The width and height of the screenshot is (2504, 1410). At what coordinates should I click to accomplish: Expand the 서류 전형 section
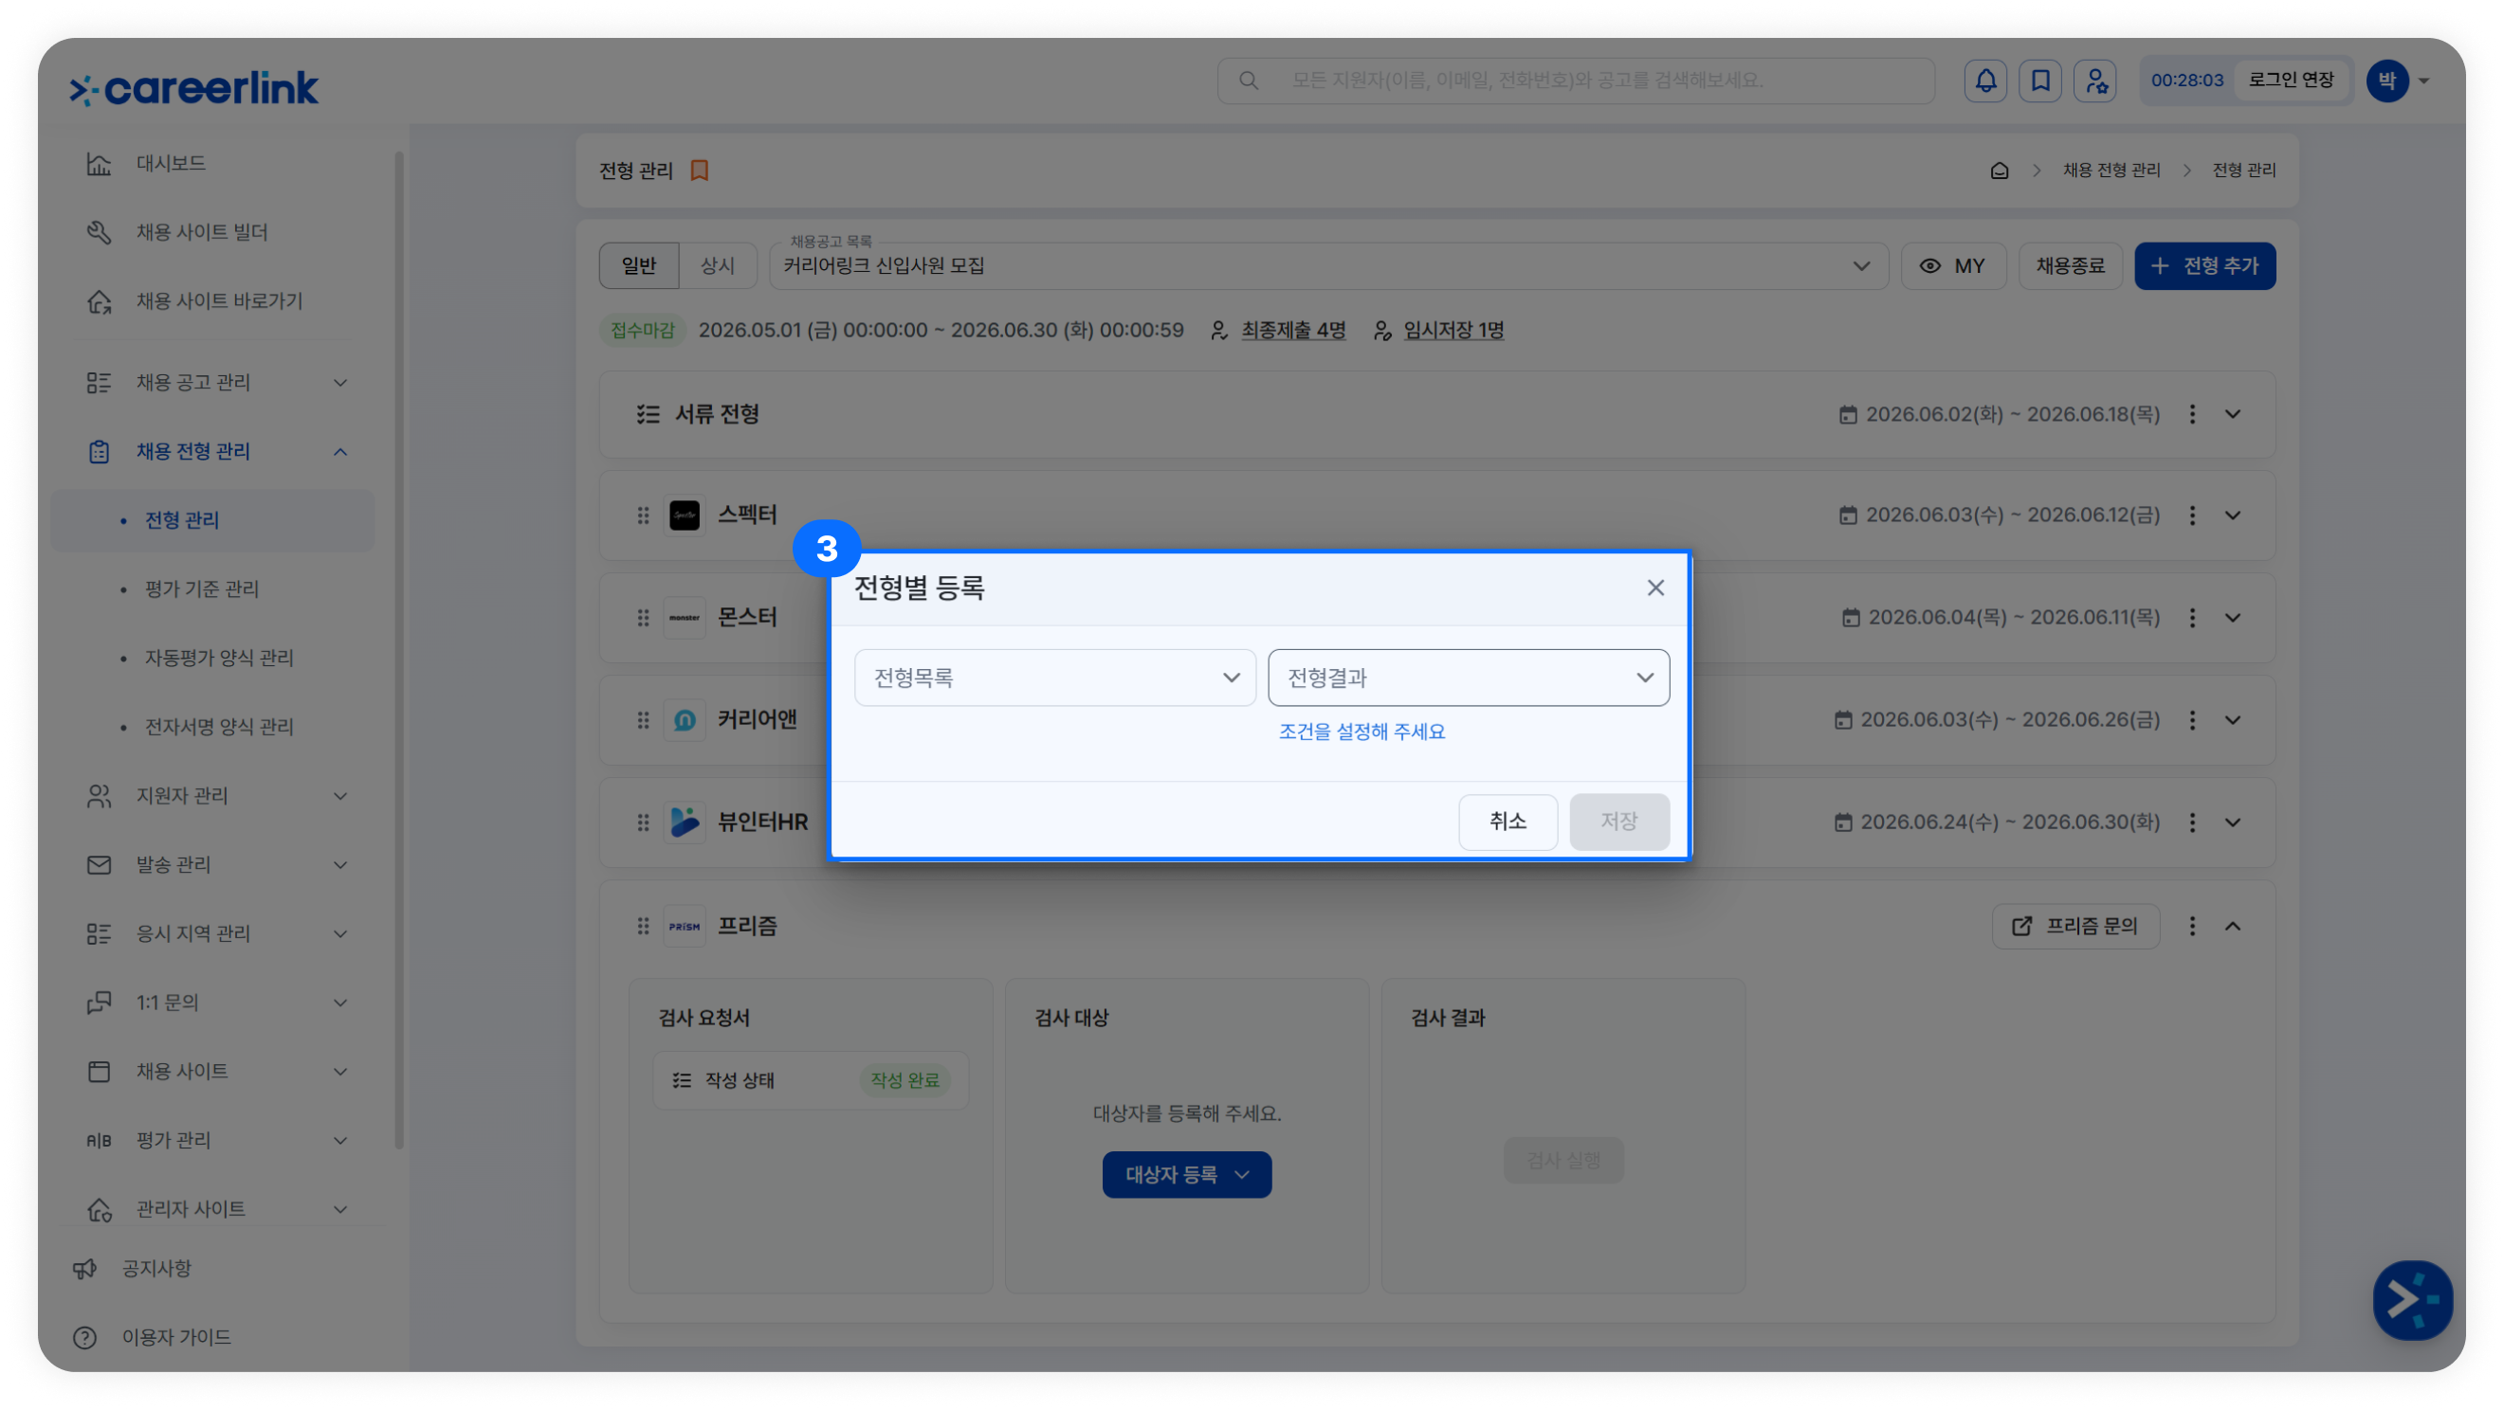point(2232,415)
